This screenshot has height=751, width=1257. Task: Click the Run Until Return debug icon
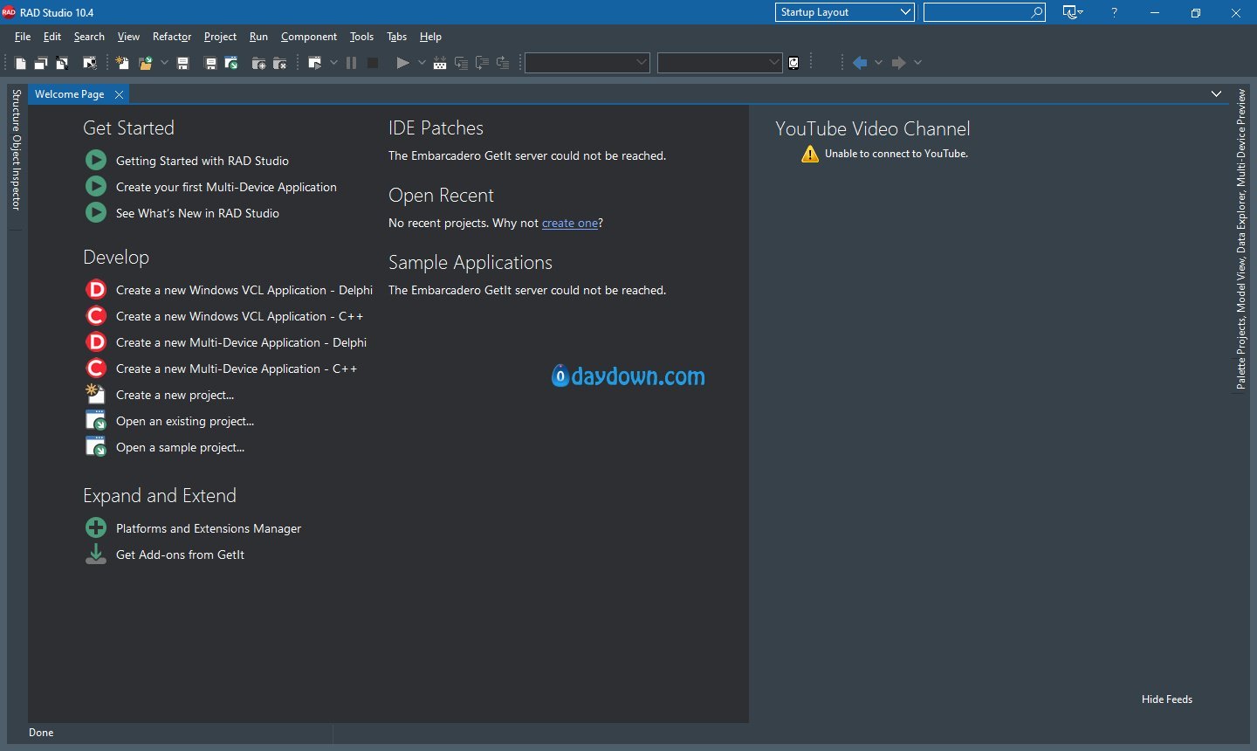(x=503, y=63)
